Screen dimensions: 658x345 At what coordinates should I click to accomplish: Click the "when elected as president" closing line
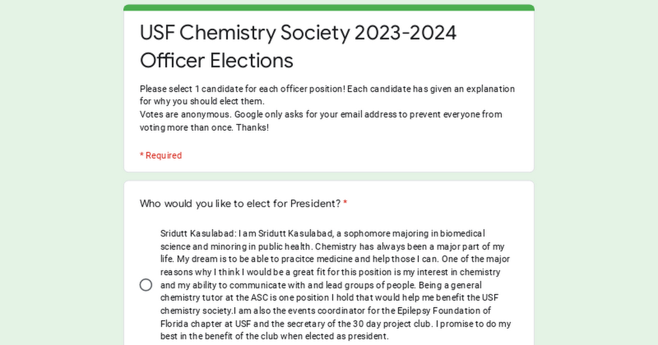pos(274,336)
